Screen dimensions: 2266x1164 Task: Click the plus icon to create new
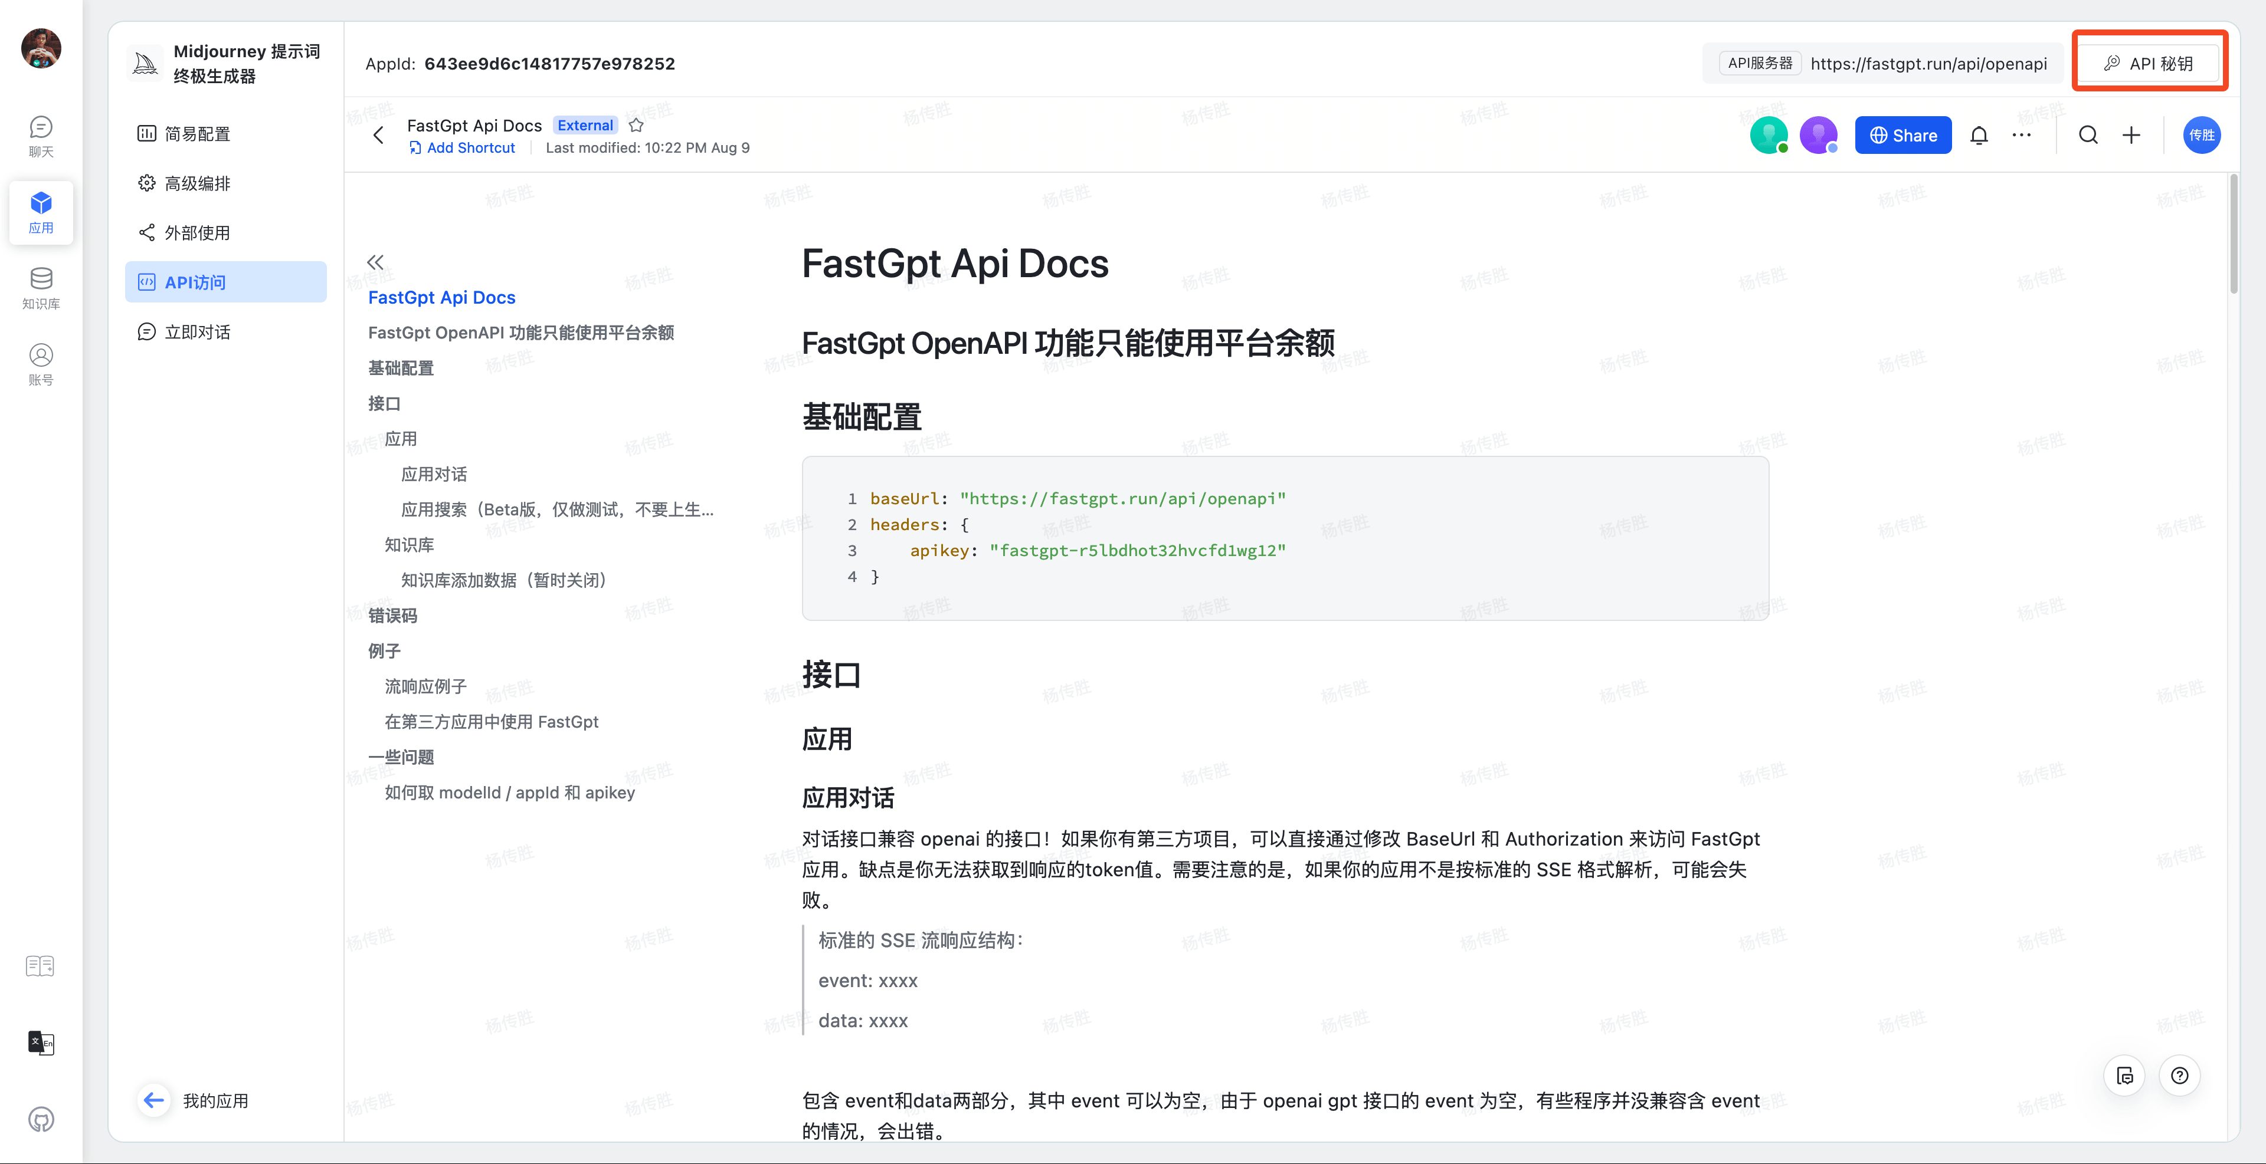tap(2130, 136)
